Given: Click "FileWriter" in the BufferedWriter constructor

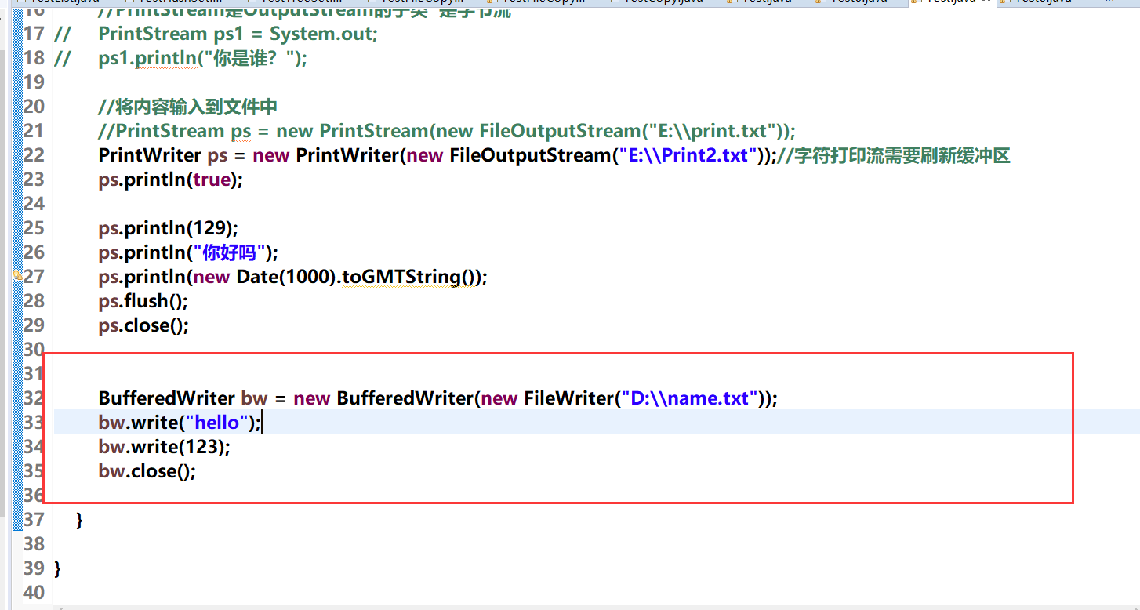Looking at the screenshot, I should (567, 398).
